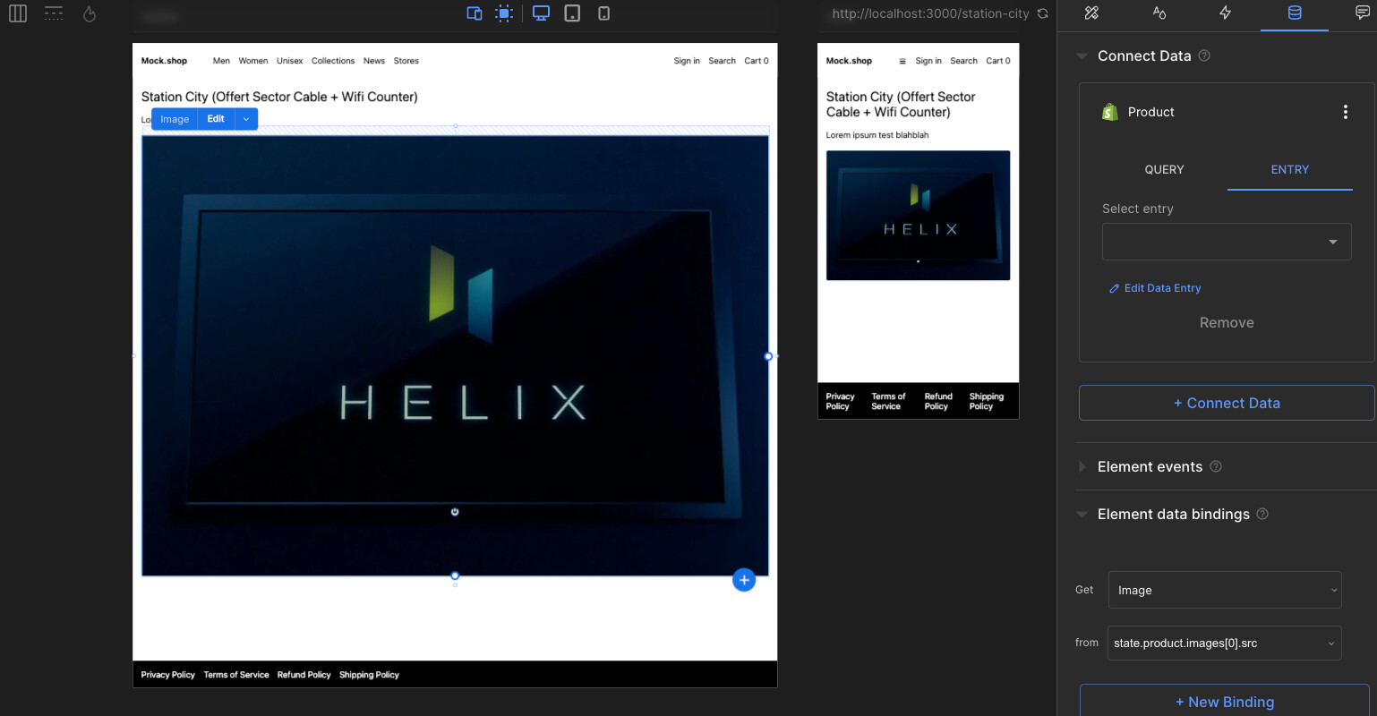Viewport: 1377px width, 716px height.
Task: Click the Edit button on image toolbar
Action: 216,119
